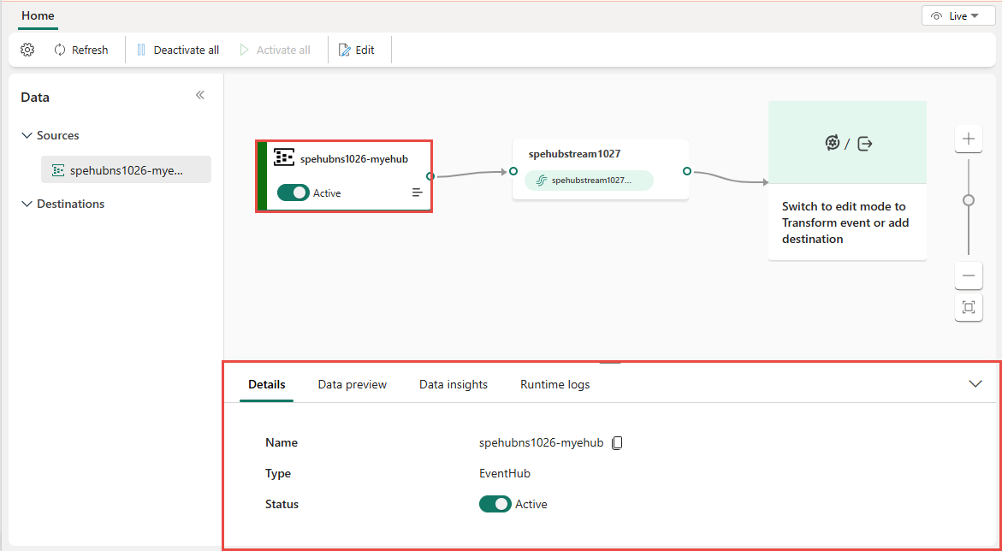1002x551 pixels.
Task: Copy the name spehubns1026-myehub
Action: click(x=617, y=442)
